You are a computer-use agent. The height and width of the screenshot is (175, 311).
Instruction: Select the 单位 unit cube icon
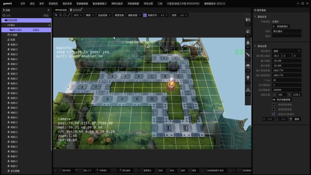click(x=248, y=31)
